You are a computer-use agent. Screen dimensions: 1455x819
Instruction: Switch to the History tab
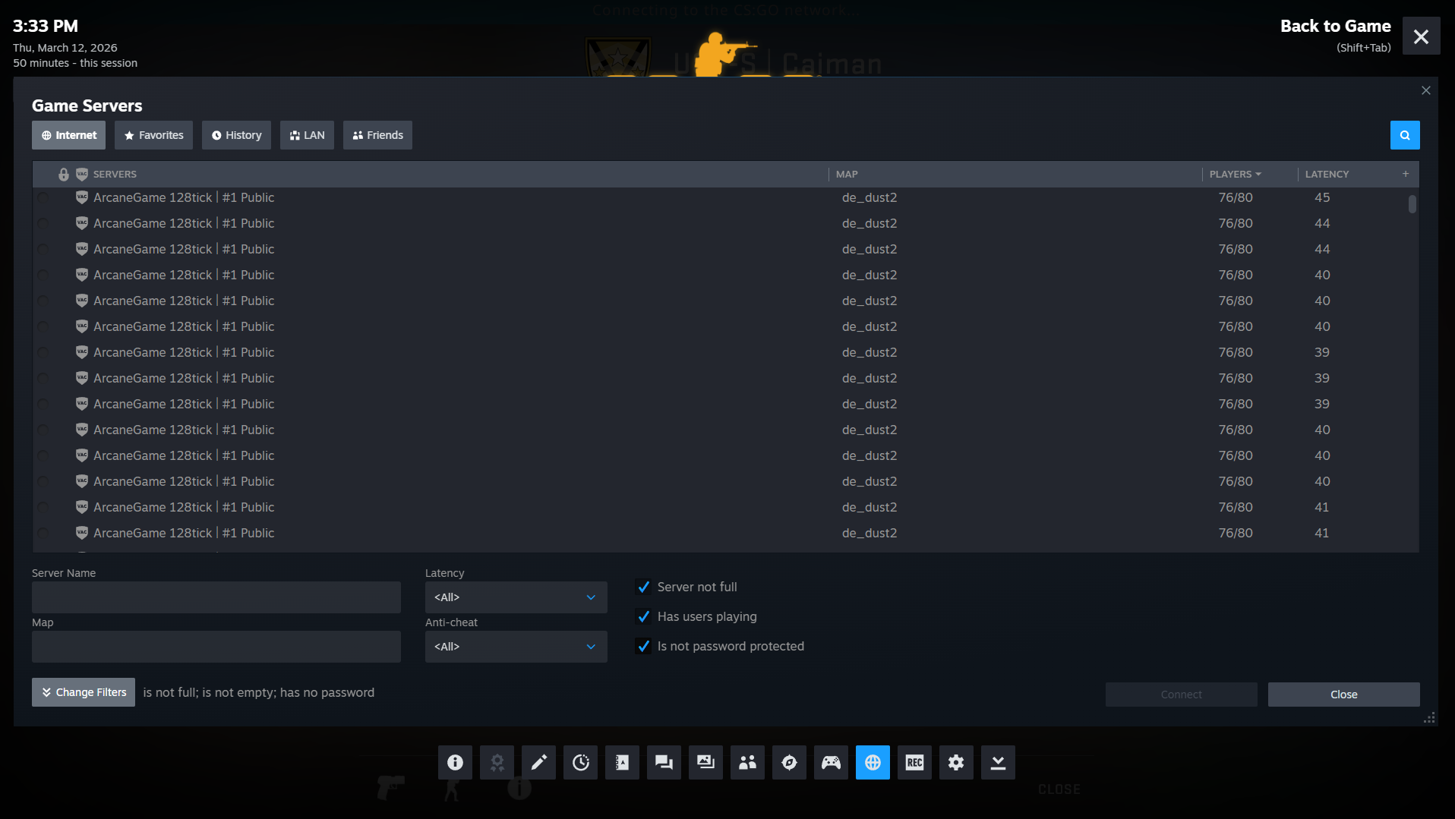[x=236, y=135]
